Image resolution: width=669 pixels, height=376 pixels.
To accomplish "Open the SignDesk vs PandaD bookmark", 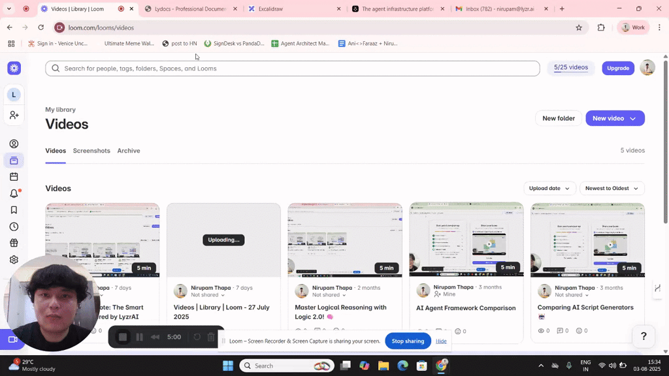I will click(x=235, y=44).
